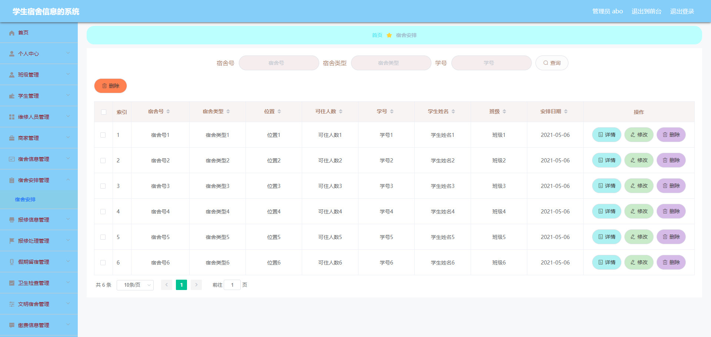This screenshot has height=337, width=711.
Task: Open the 假期留宿管理 menu label
Action: 34,262
